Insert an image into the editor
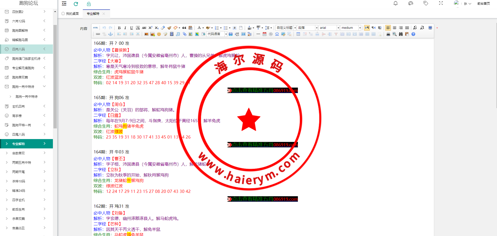This screenshot has width=497, height=236. pyautogui.click(x=146, y=34)
